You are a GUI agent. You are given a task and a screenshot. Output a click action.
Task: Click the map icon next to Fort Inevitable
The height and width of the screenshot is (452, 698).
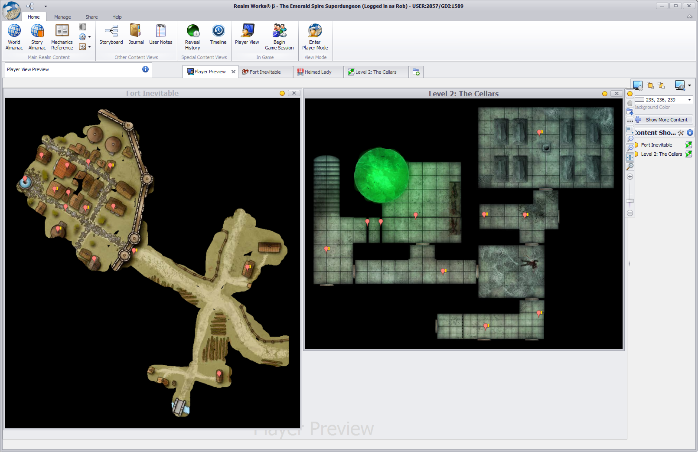click(688, 145)
